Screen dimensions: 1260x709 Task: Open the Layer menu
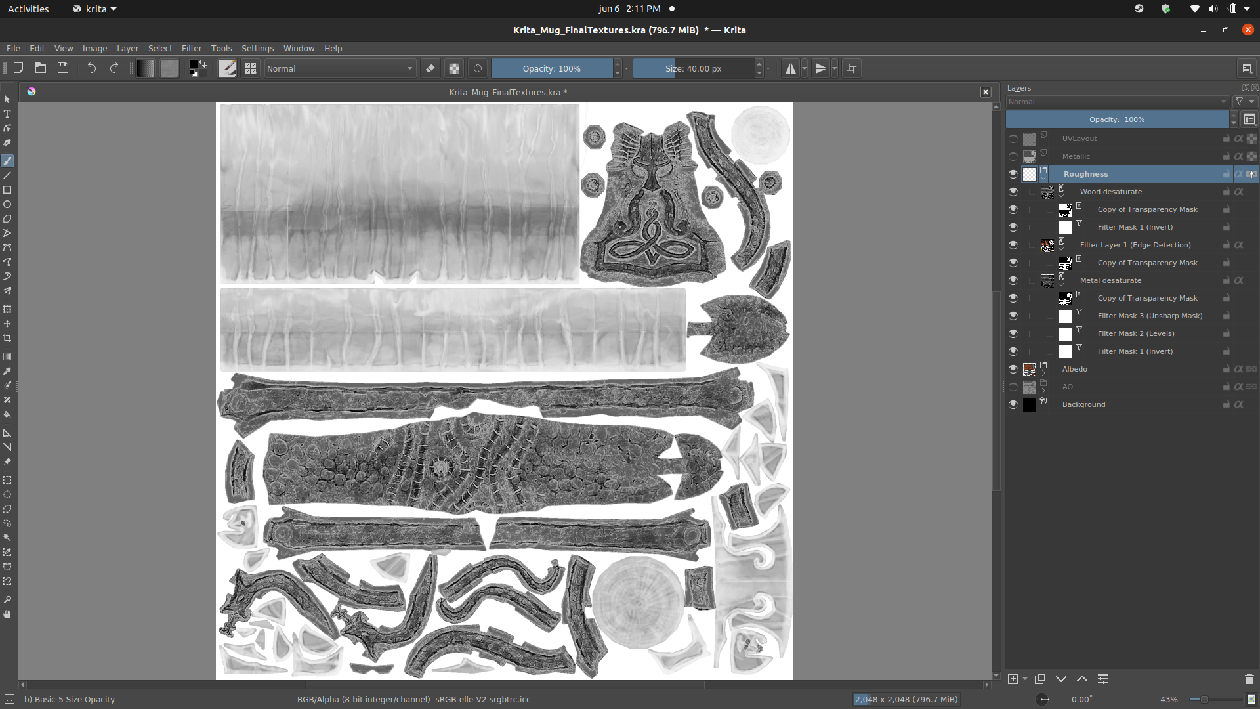pyautogui.click(x=127, y=48)
